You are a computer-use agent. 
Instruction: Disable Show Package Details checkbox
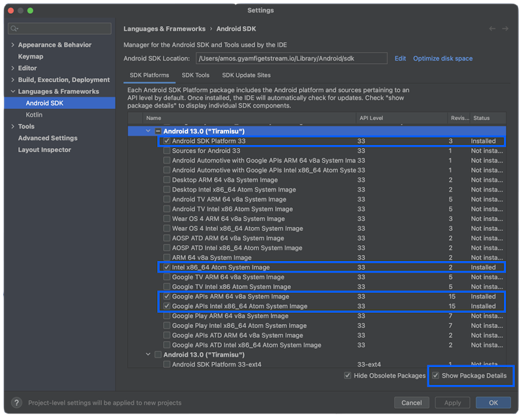click(x=435, y=376)
